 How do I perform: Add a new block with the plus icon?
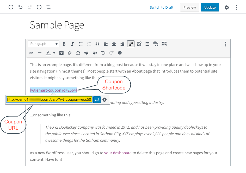pyautogui.click(x=11, y=7)
